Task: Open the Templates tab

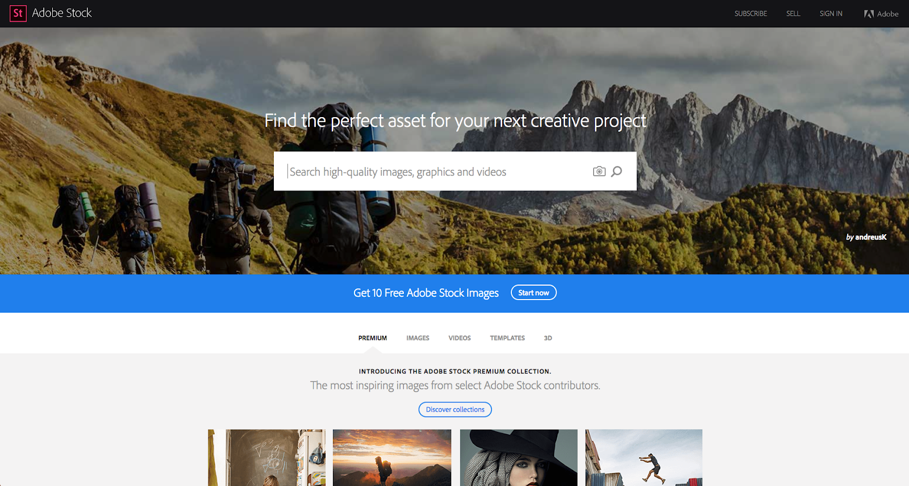Action: pyautogui.click(x=507, y=338)
